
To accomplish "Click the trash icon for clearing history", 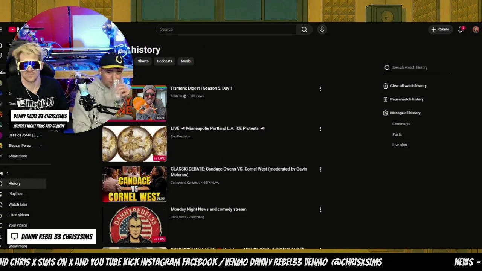I will point(386,86).
